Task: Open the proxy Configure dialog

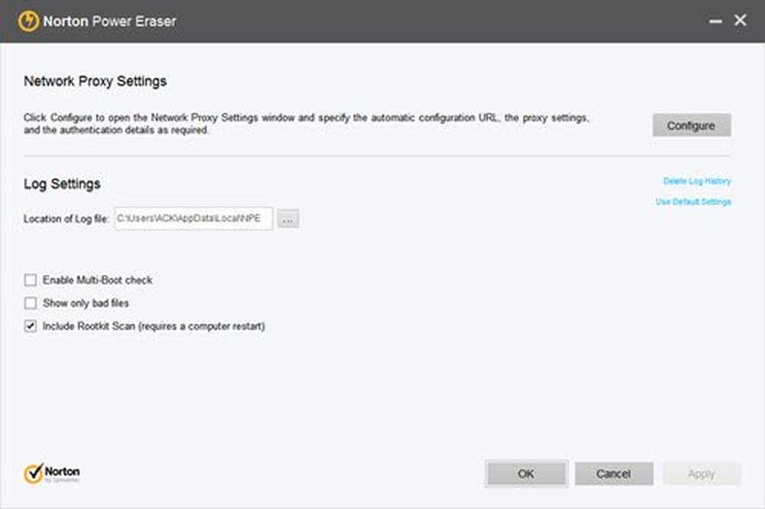Action: click(691, 125)
